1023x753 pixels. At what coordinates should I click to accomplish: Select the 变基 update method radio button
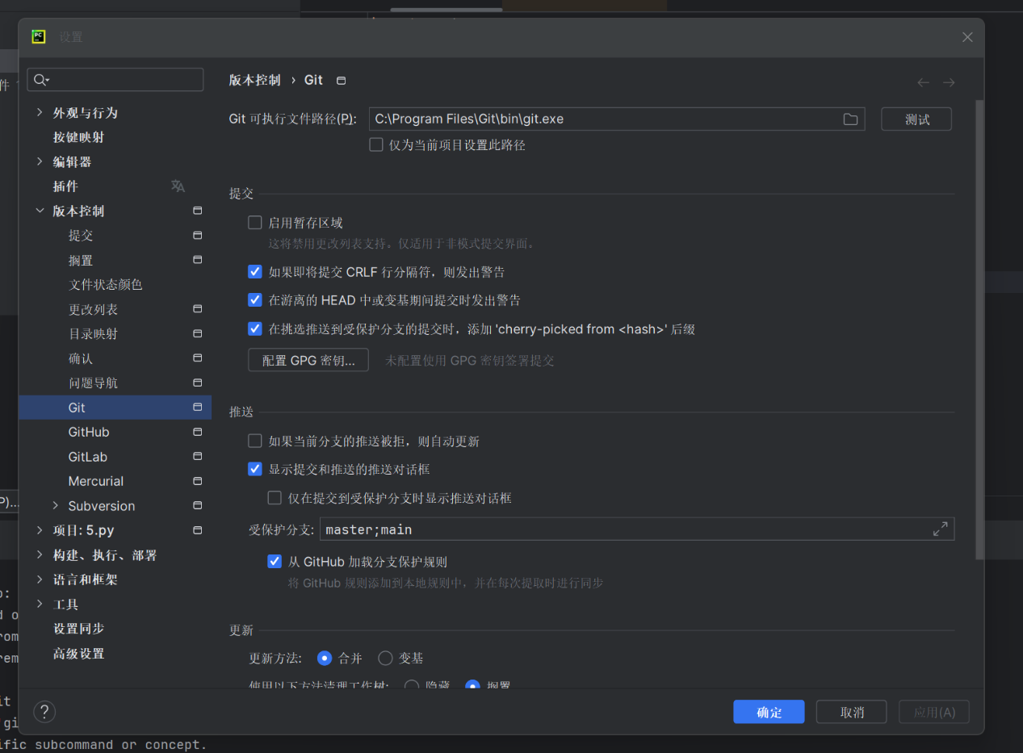click(385, 658)
